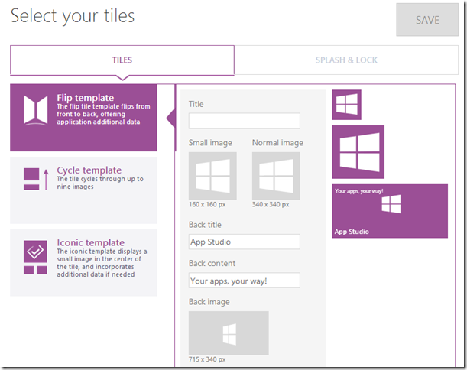The height and width of the screenshot is (370, 467).
Task: Click the 'Back content' label
Action: (x=212, y=263)
